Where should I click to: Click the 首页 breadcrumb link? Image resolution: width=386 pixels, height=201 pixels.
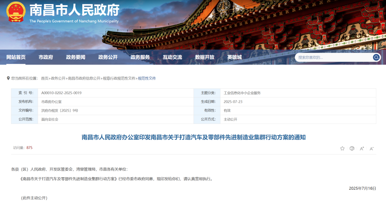pyautogui.click(x=45, y=78)
